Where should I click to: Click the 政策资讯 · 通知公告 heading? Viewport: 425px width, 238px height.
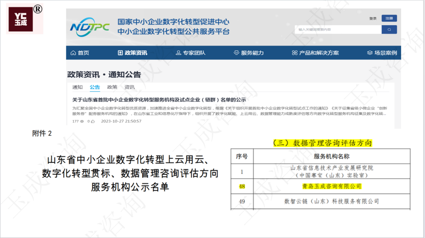click(104, 75)
